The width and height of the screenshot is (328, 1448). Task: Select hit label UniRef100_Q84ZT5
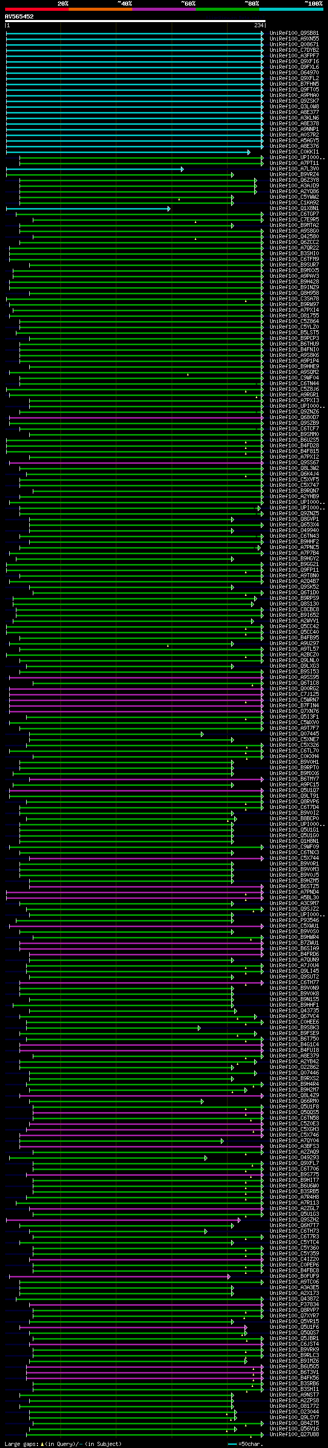294,1423
